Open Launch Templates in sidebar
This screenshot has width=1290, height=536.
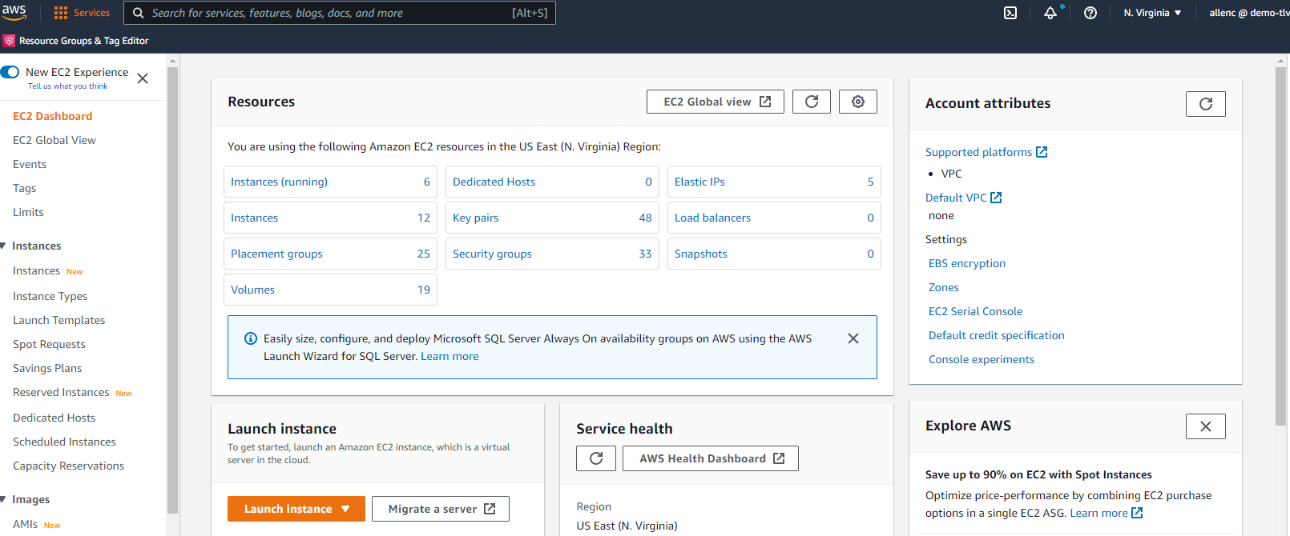coord(59,320)
